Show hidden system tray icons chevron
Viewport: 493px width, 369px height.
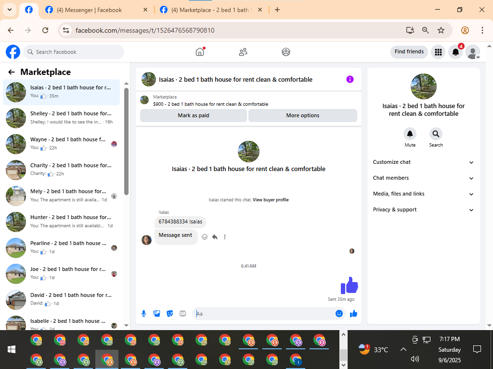(x=403, y=349)
